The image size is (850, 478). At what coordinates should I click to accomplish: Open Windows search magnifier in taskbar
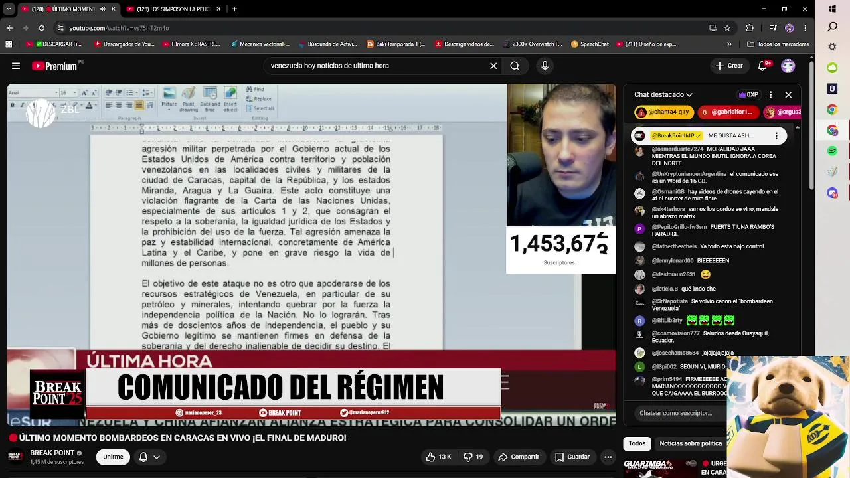pos(832,27)
